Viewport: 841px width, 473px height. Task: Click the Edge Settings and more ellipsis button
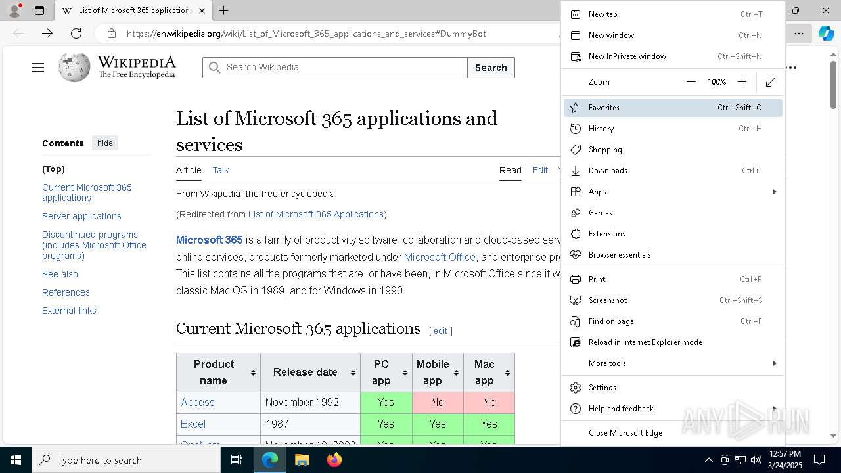[799, 34]
